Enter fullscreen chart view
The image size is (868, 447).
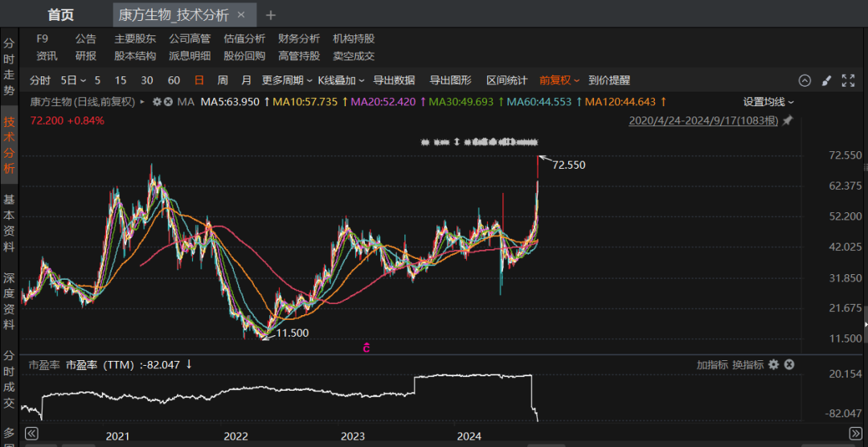pyautogui.click(x=848, y=80)
